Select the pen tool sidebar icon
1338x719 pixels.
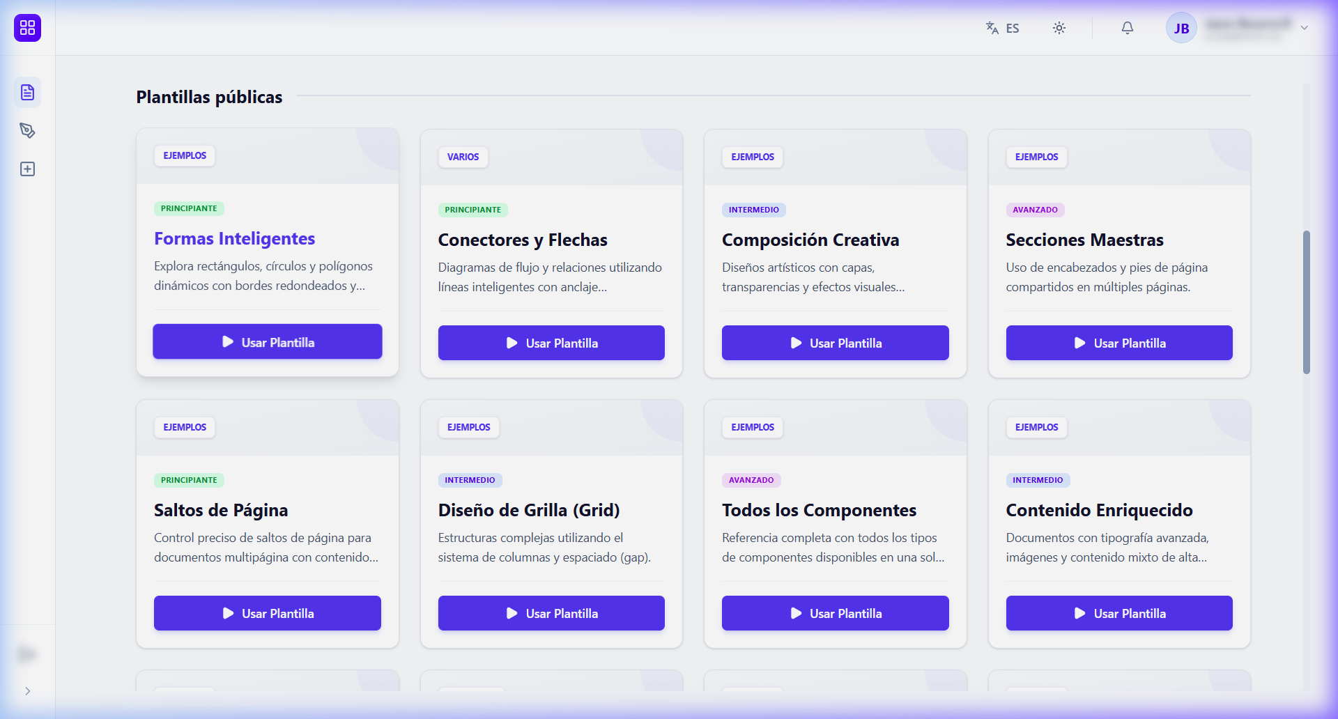(27, 130)
